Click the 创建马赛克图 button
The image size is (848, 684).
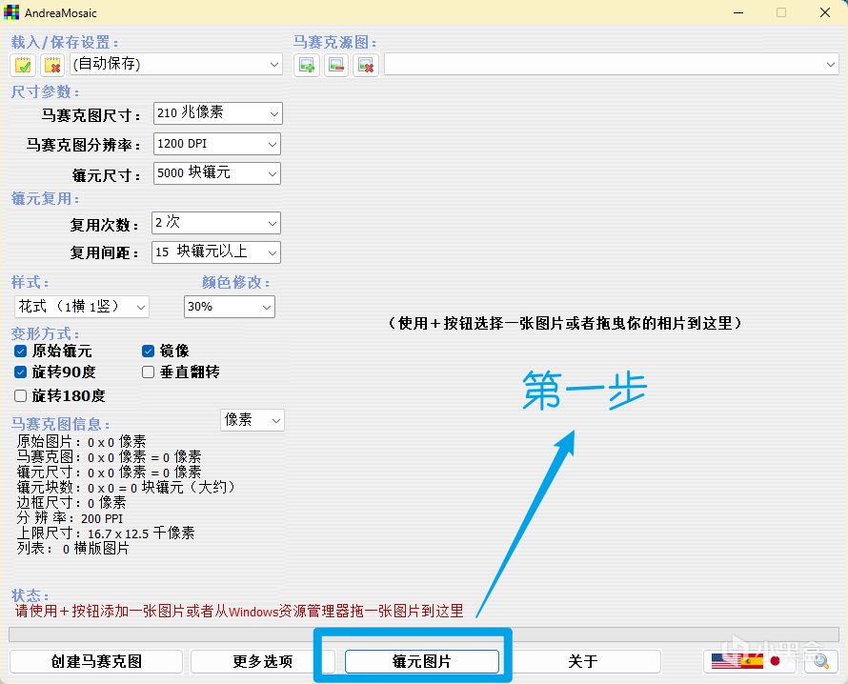pos(96,661)
